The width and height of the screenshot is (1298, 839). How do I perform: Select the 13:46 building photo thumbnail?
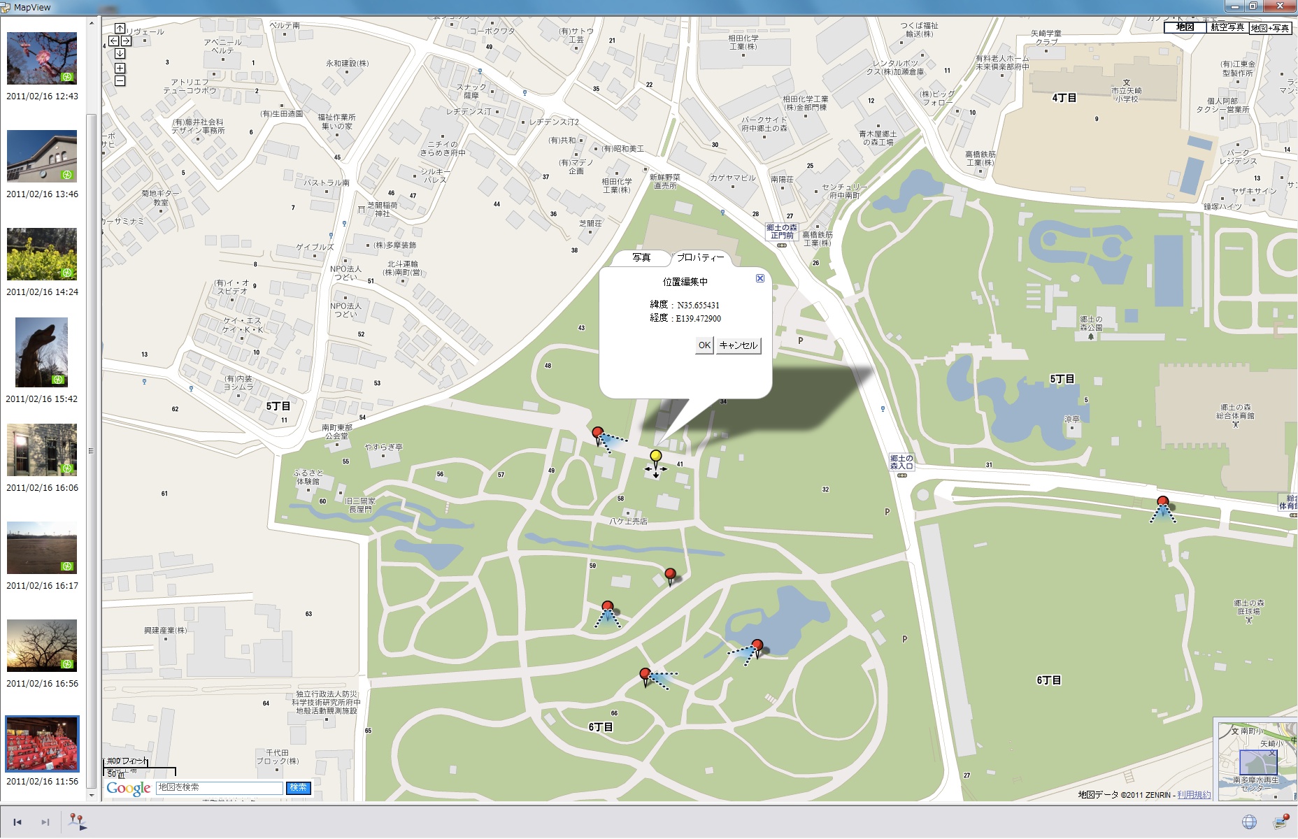(42, 156)
